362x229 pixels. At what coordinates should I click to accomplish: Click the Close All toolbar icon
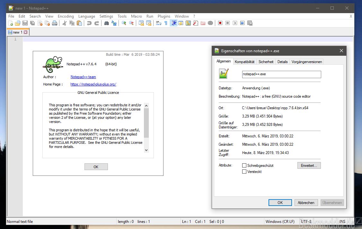coord(47,23)
